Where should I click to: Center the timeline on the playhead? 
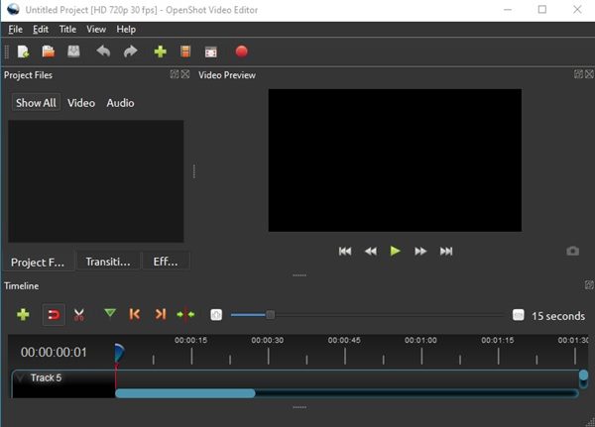click(x=185, y=314)
